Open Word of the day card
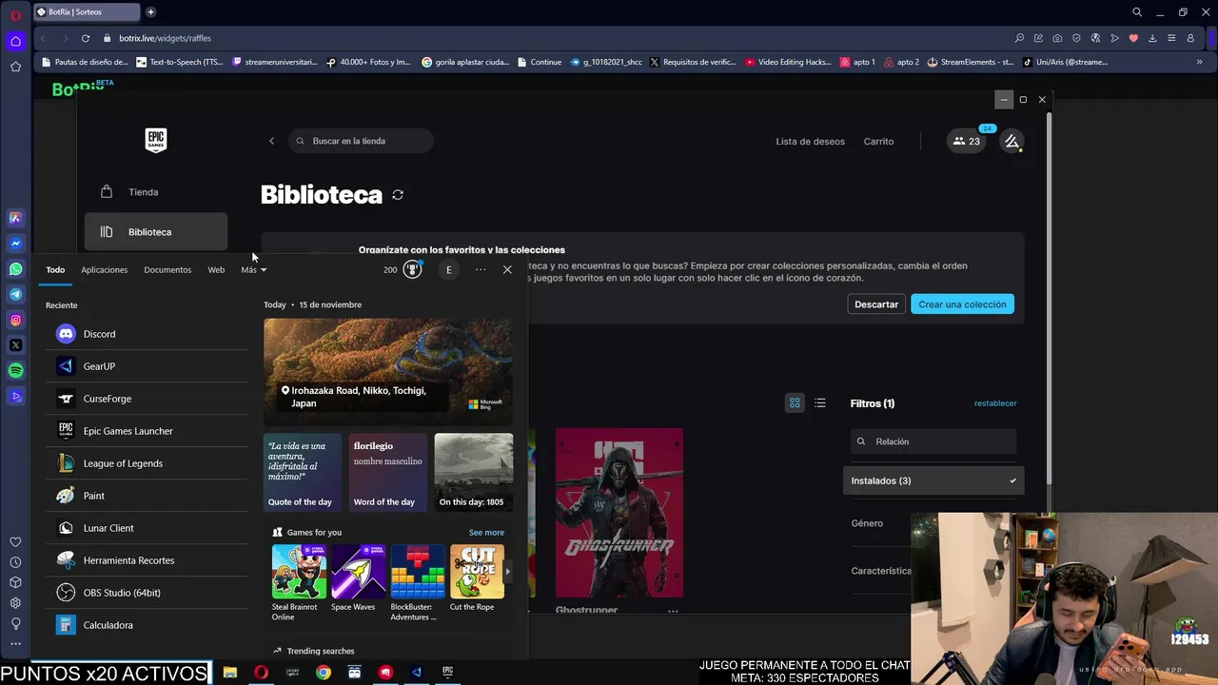The image size is (1218, 685). click(388, 473)
